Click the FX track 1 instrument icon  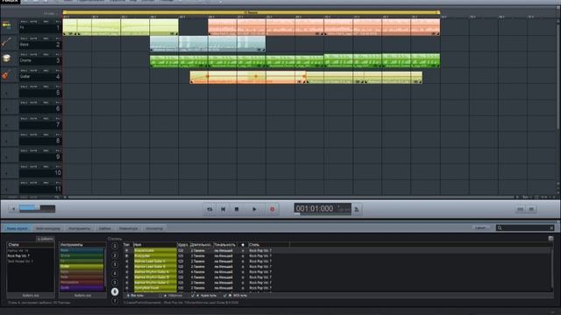[x=6, y=25]
